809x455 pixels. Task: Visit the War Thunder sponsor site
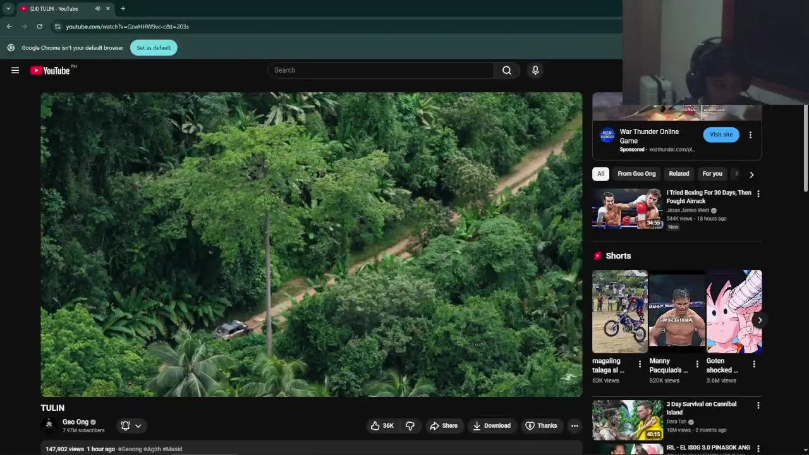[721, 135]
